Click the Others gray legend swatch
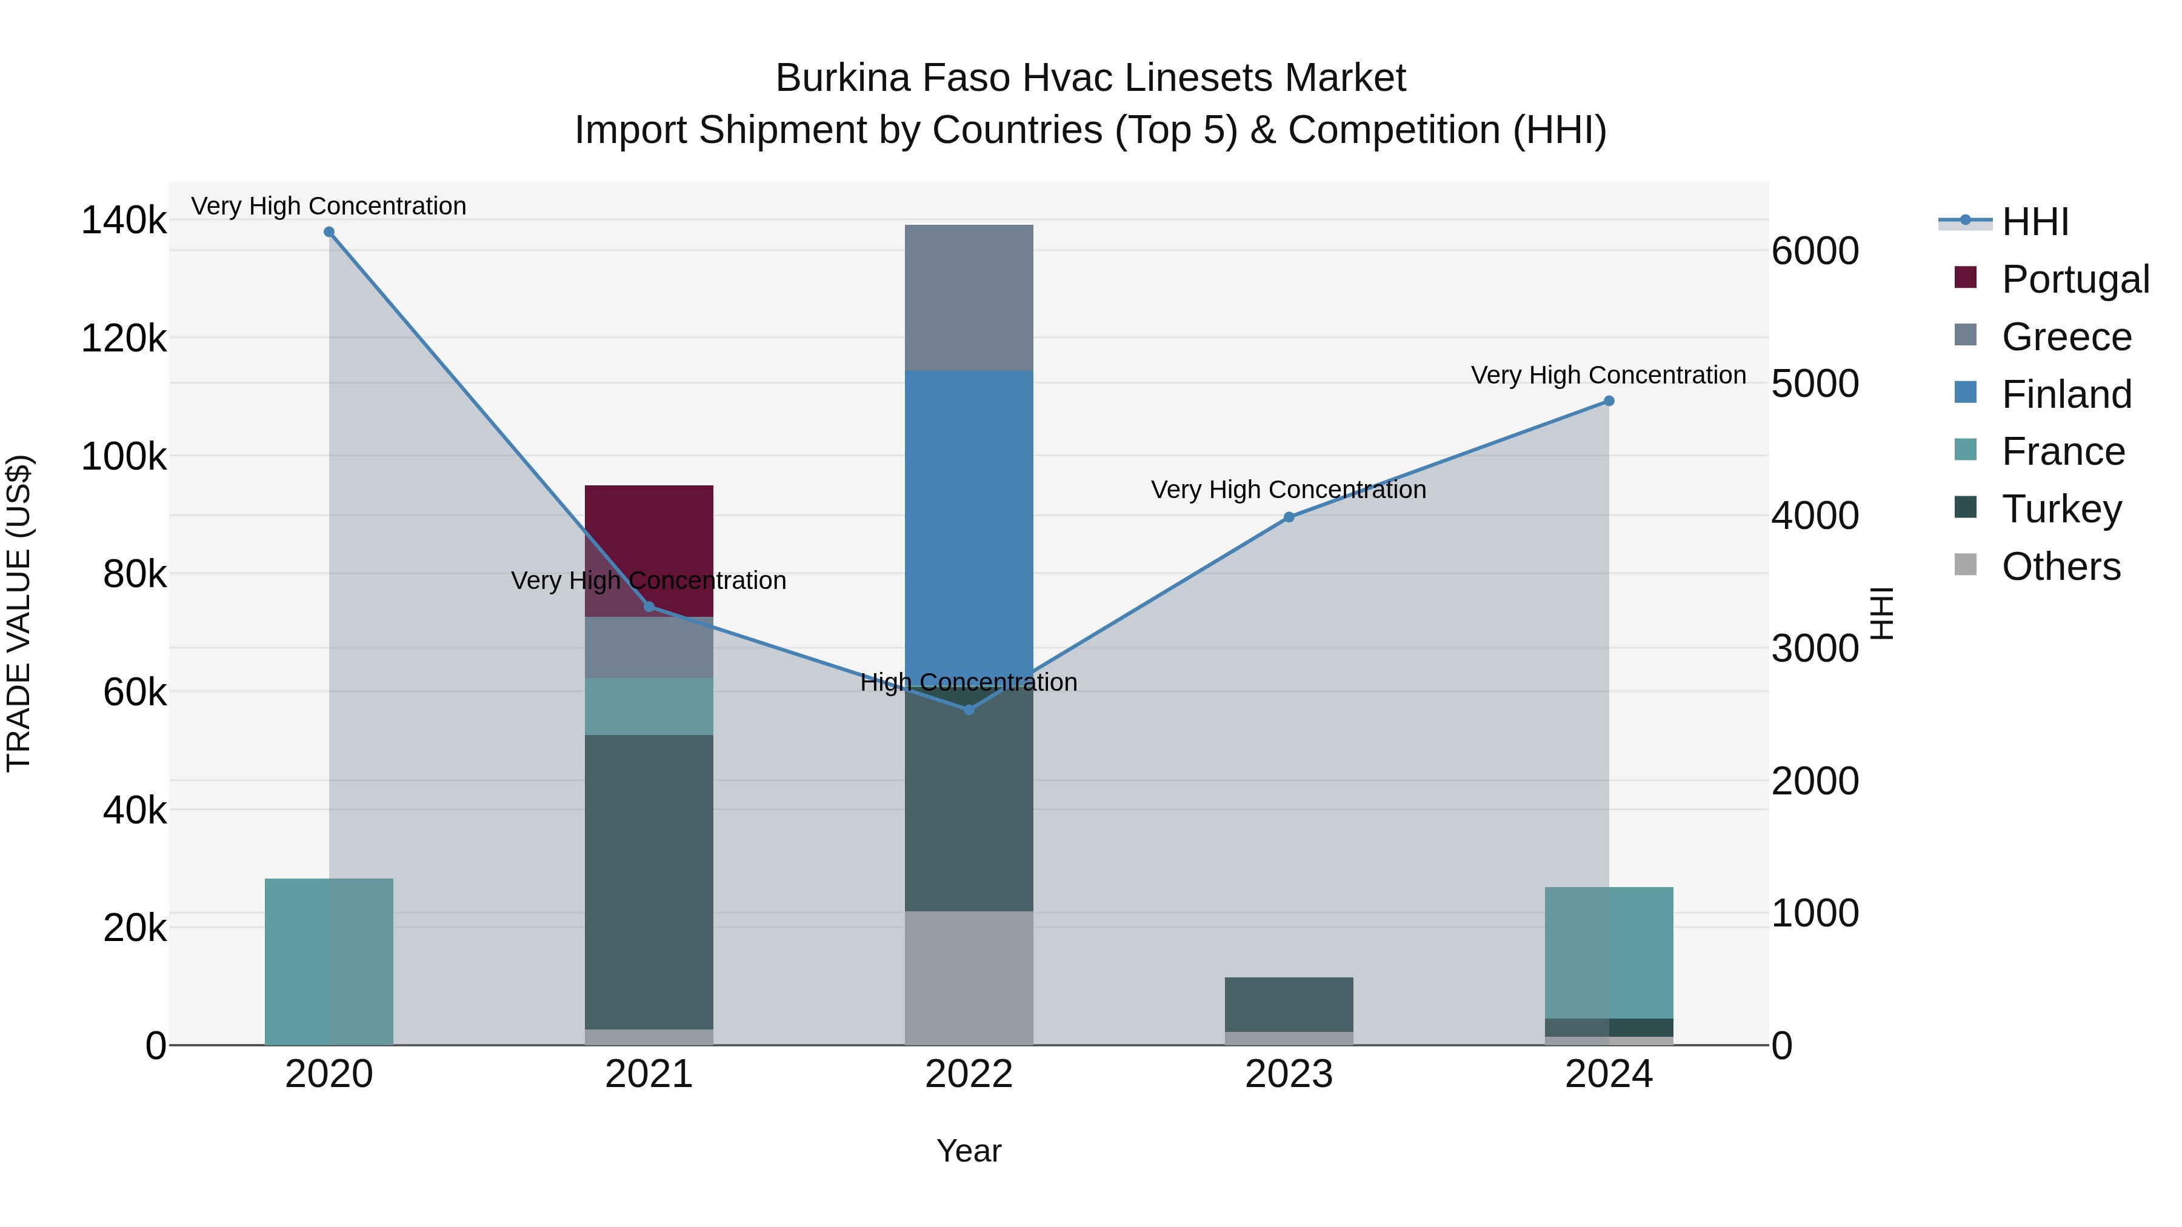 pos(1965,565)
